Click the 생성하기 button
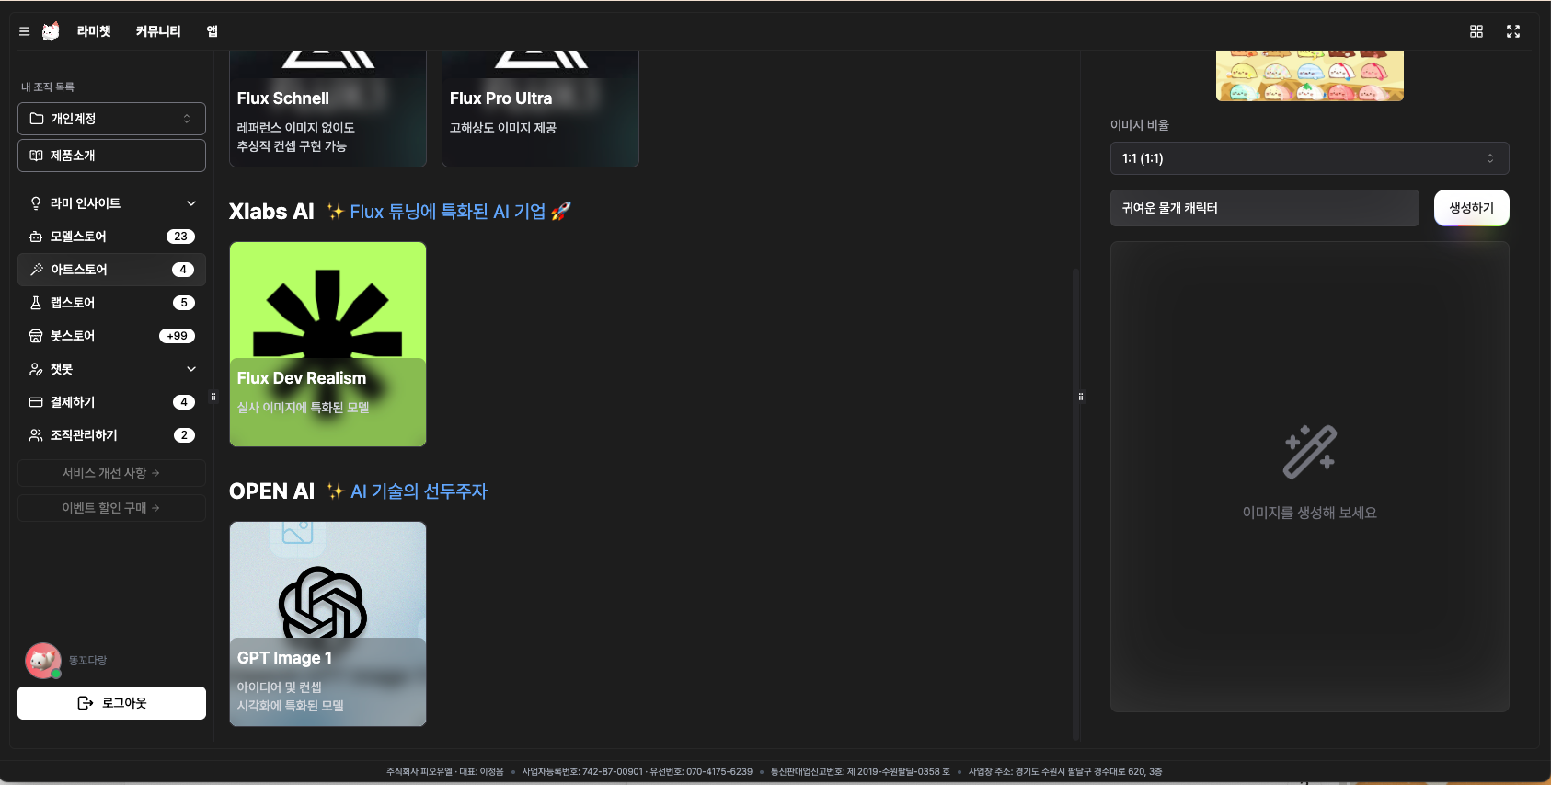The width and height of the screenshot is (1551, 785). pos(1472,208)
